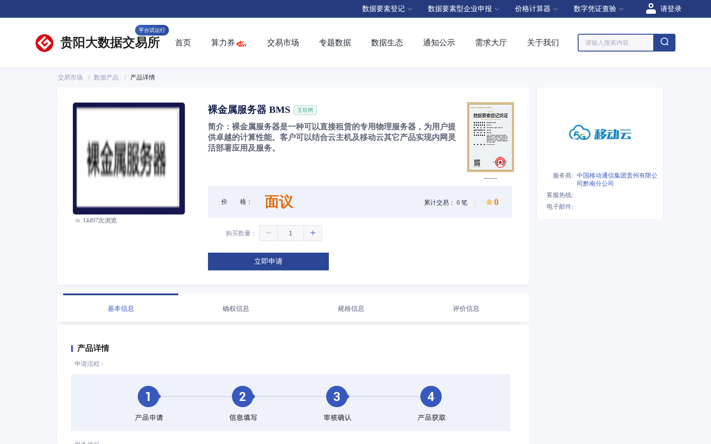The width and height of the screenshot is (711, 444).
Task: Click the 产品详情 section heading
Action: (93, 348)
